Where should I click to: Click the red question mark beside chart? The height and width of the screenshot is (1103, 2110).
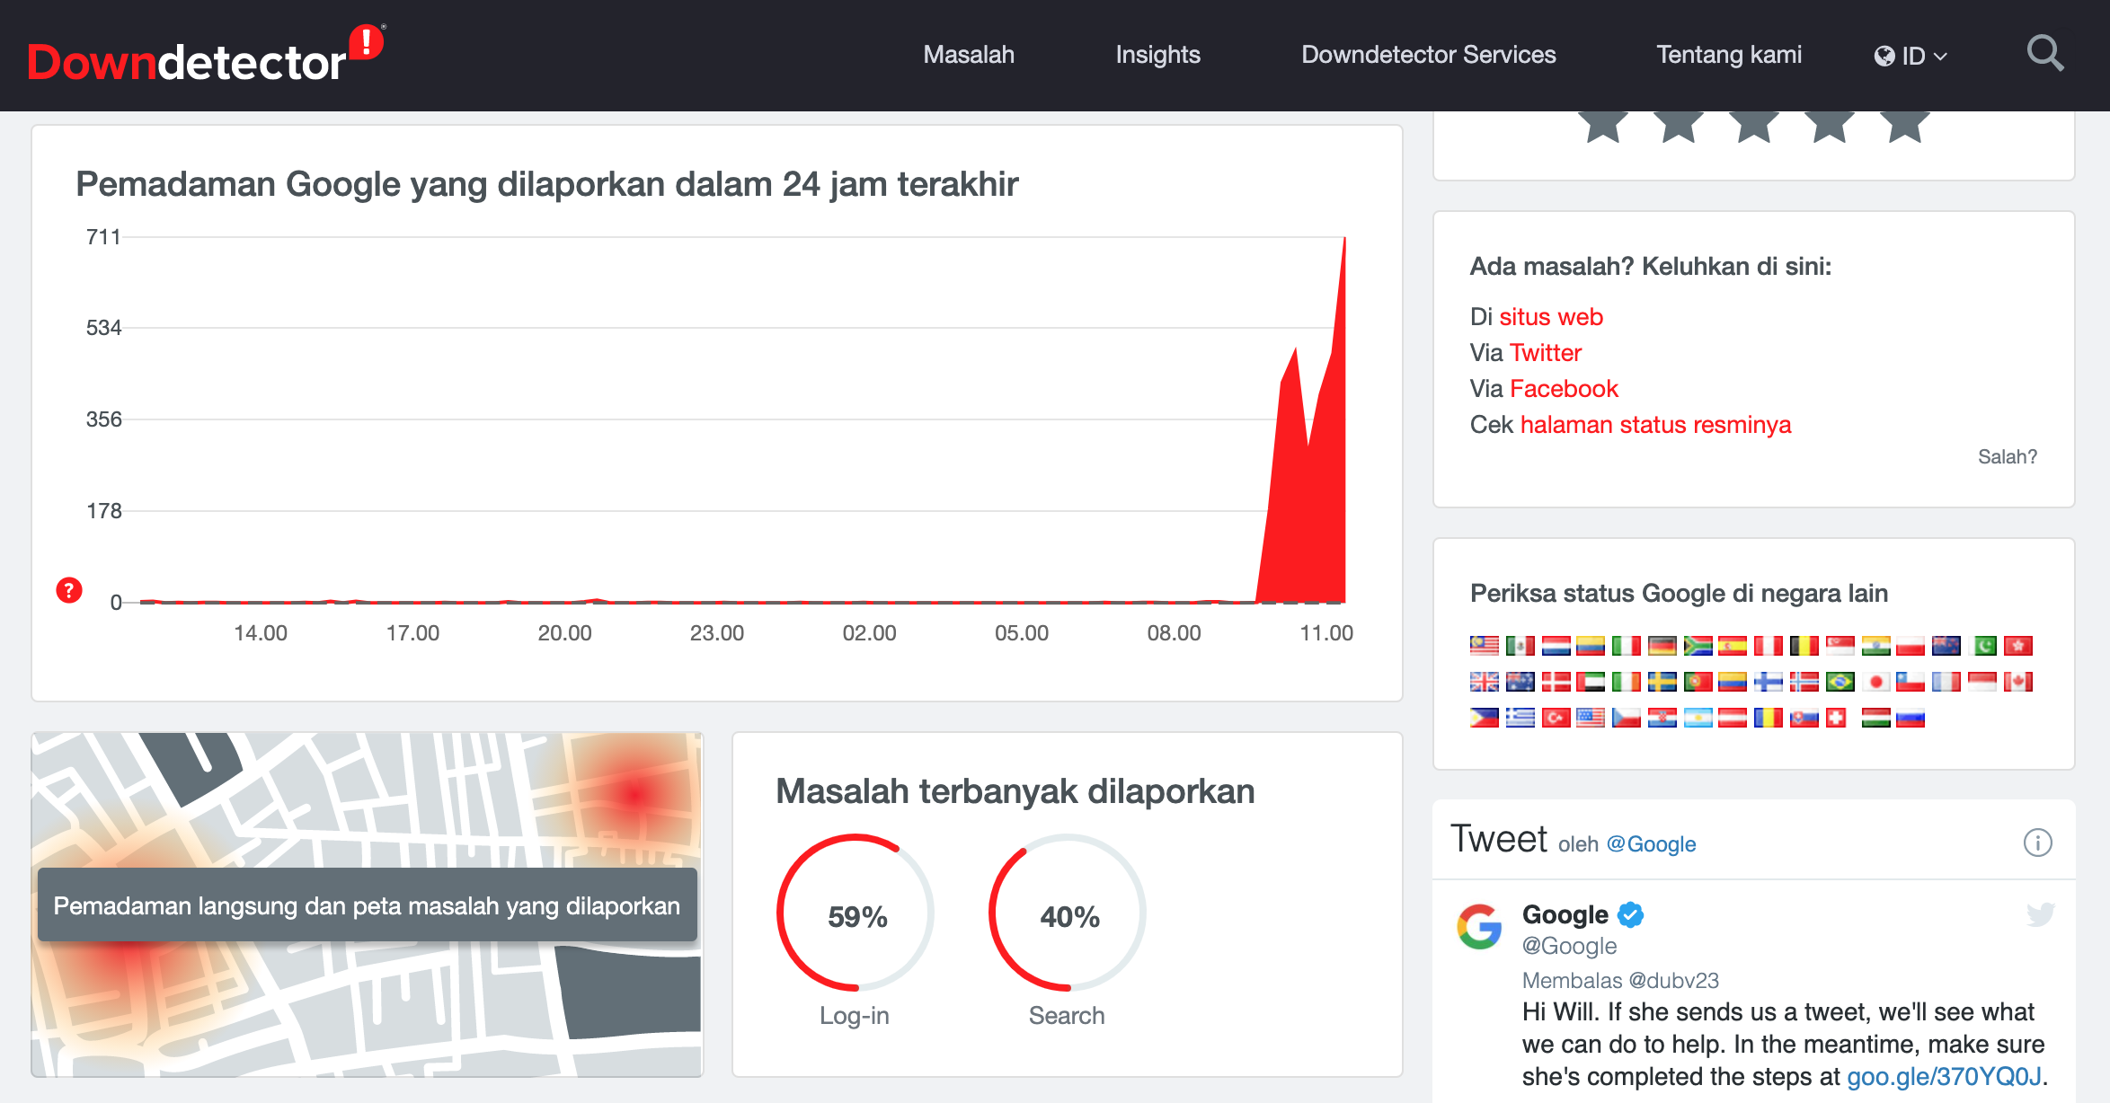click(69, 590)
